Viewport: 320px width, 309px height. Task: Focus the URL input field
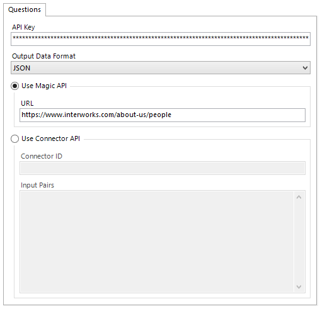click(x=163, y=115)
